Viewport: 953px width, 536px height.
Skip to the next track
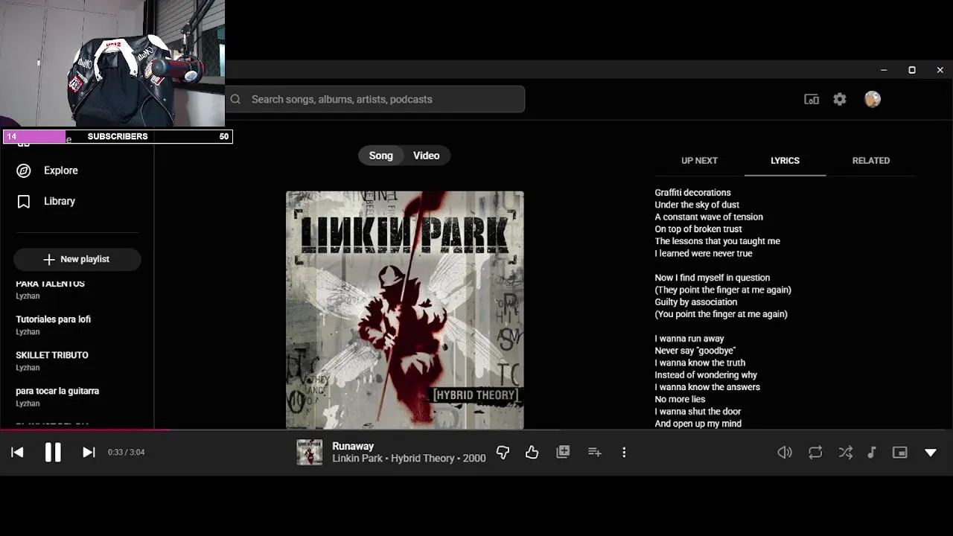pos(89,452)
